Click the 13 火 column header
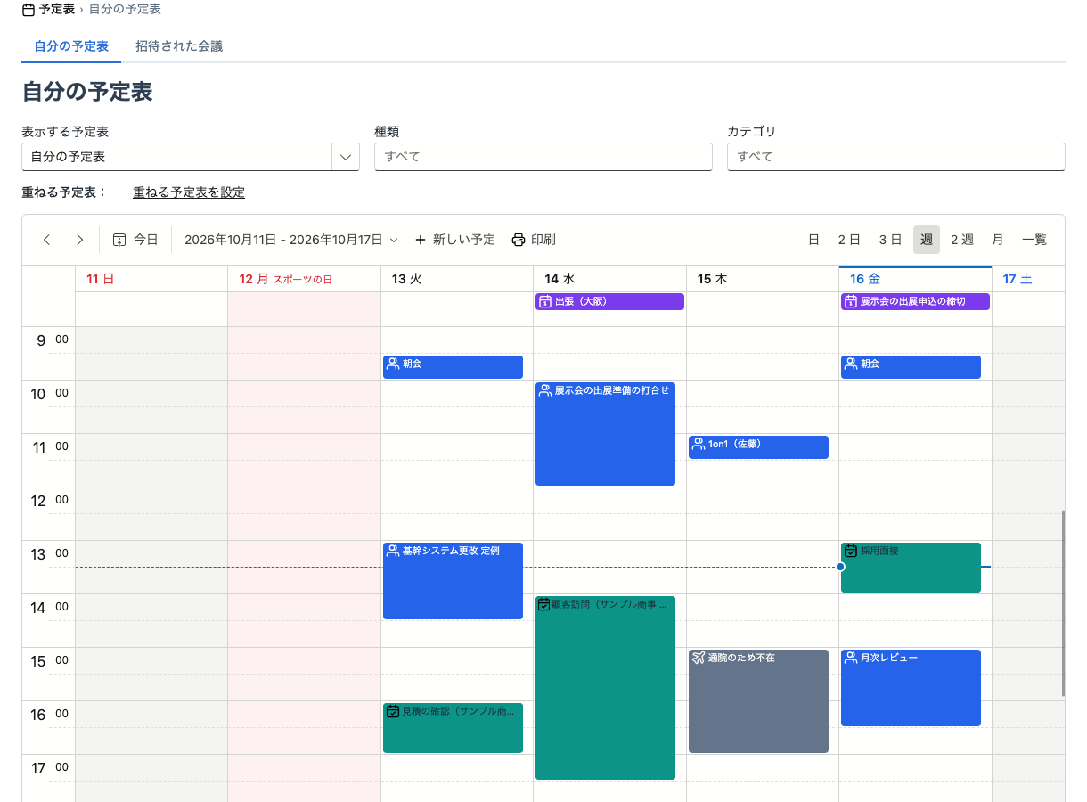1087x802 pixels. tap(457, 279)
